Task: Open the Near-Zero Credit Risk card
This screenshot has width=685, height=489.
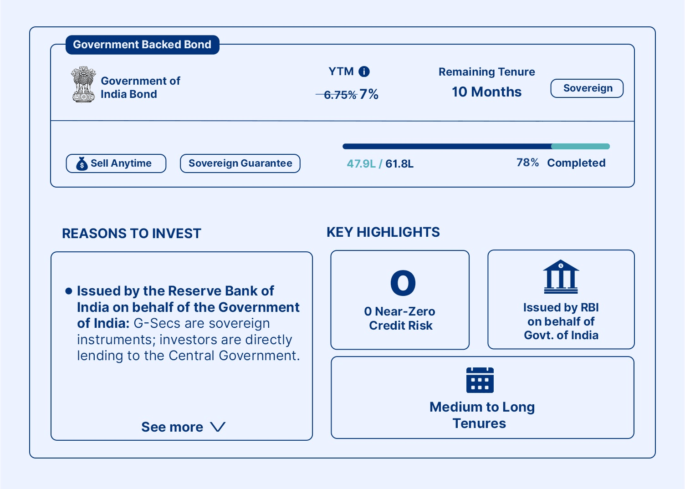Action: tap(400, 300)
